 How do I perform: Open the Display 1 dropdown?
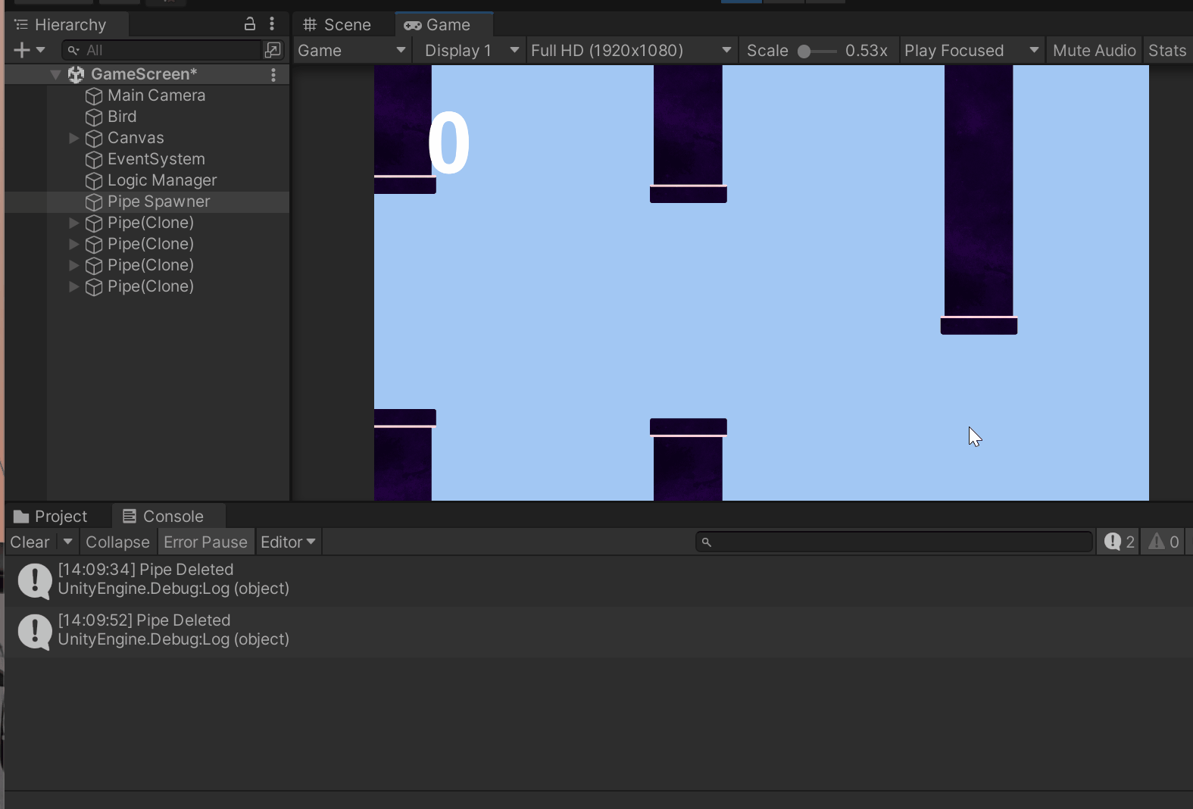pyautogui.click(x=471, y=50)
